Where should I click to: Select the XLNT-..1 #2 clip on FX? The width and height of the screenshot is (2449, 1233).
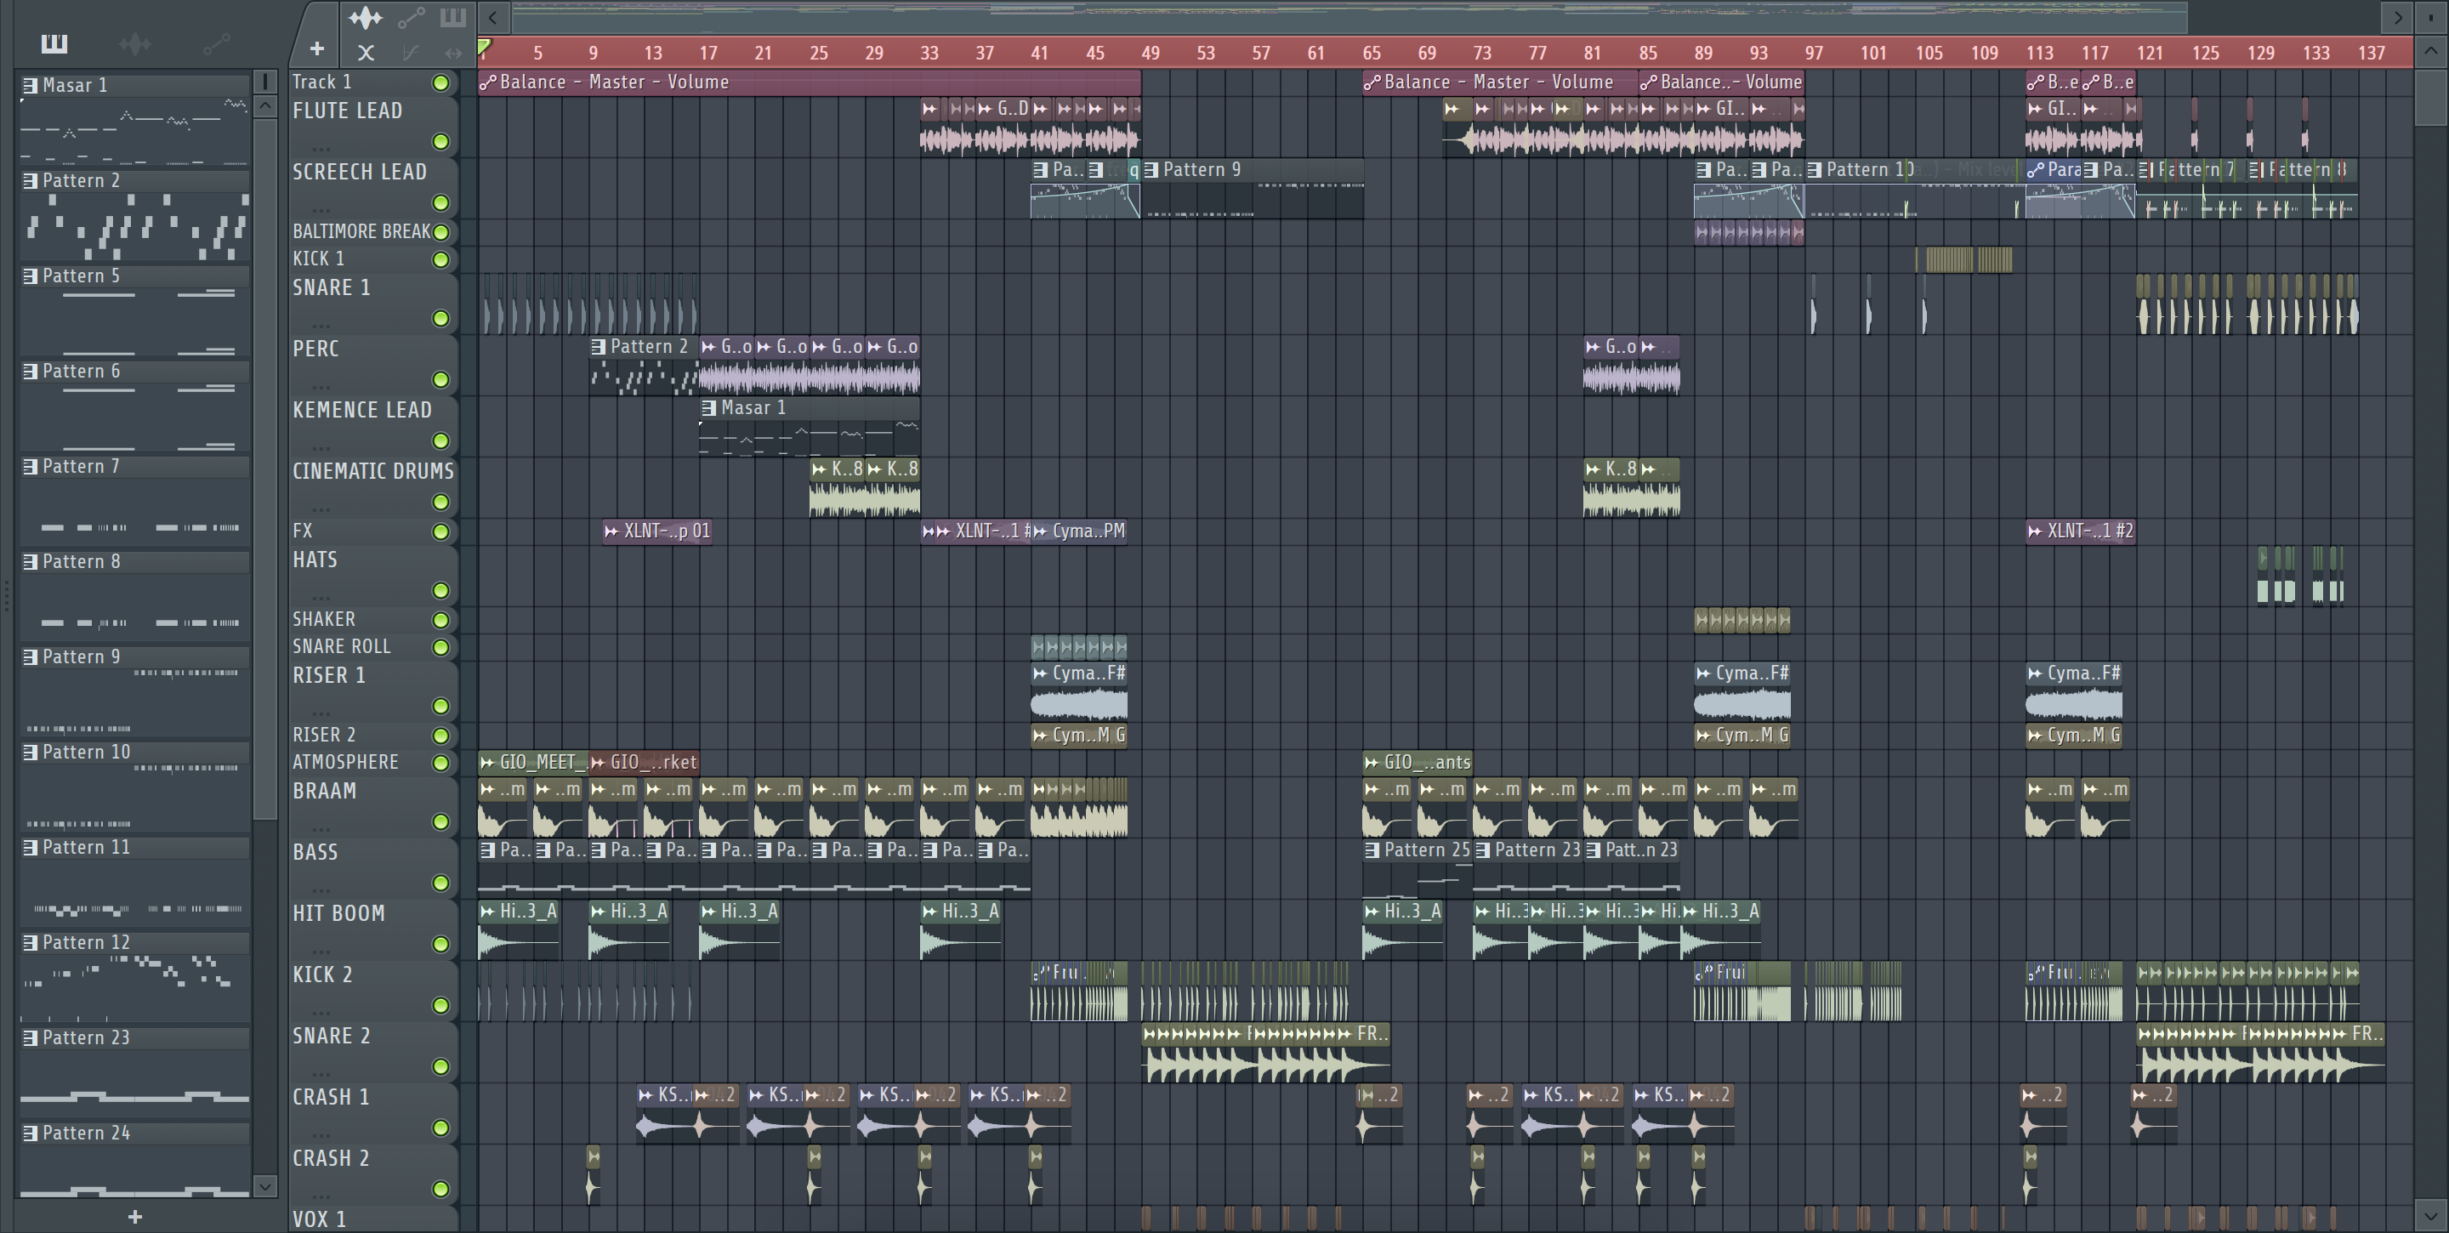[2080, 531]
